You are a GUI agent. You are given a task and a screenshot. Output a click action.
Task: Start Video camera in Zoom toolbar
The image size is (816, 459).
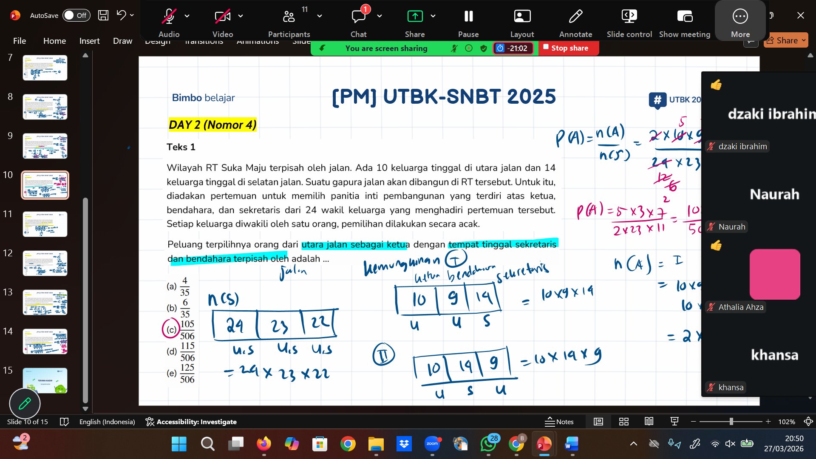[222, 17]
